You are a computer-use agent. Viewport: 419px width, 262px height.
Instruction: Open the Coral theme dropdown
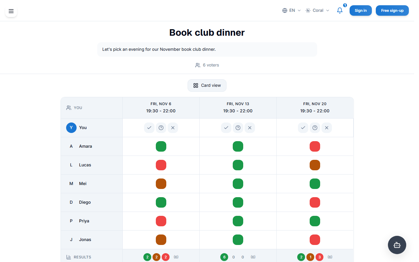318,10
